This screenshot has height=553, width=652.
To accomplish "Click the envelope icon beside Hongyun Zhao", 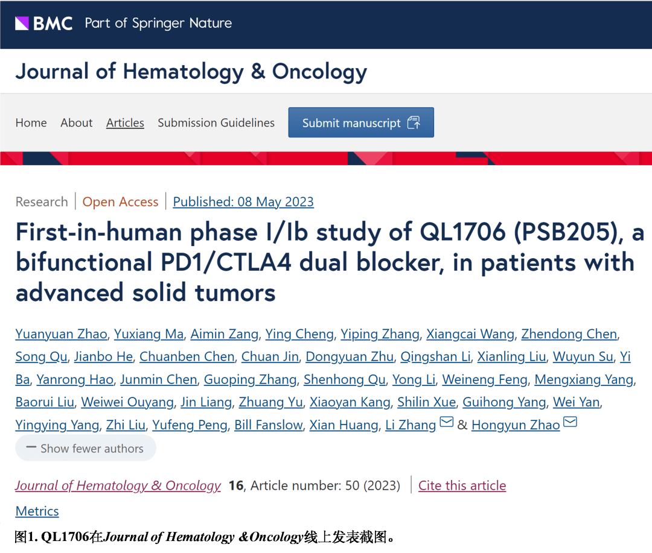I will click(x=570, y=422).
